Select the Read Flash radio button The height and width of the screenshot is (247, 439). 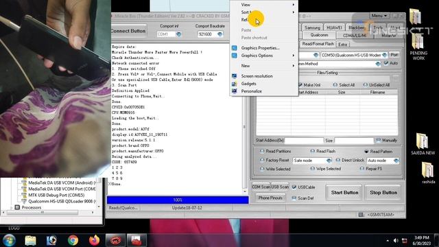(313, 151)
